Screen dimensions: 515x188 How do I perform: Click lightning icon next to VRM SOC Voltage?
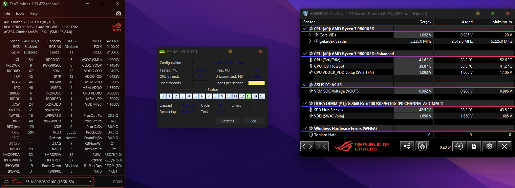(x=311, y=91)
